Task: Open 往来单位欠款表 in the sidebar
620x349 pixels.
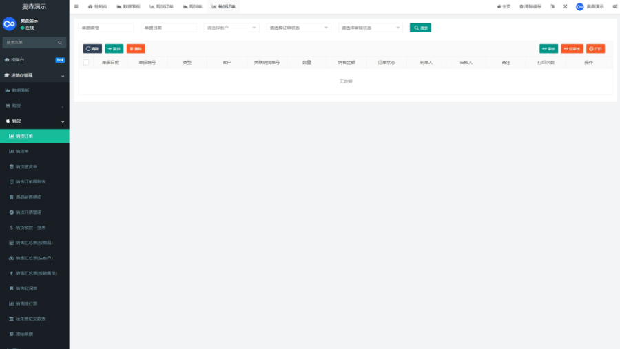Action: click(x=34, y=319)
